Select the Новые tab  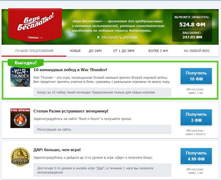[75, 51]
